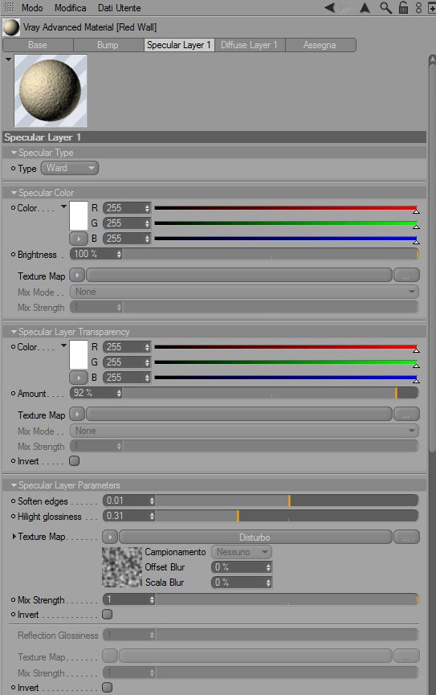The width and height of the screenshot is (436, 695).
Task: Open the search magnifier icon
Action: tap(385, 7)
